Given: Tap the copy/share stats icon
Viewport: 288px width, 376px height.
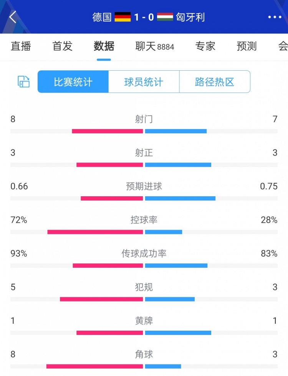Looking at the screenshot, I should [24, 81].
